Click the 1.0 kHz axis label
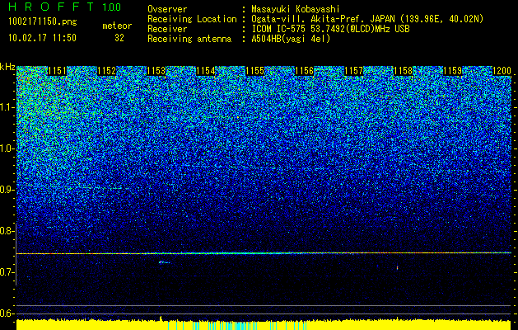Viewport: 518px width, 330px height. click(7, 149)
